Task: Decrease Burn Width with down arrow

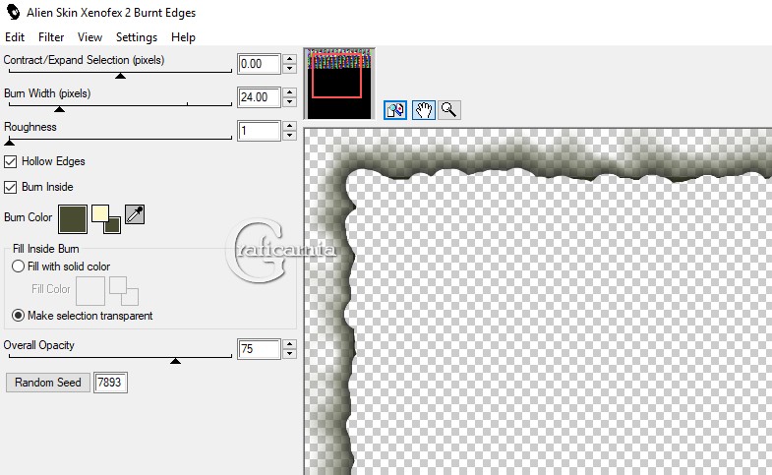Action: pos(290,102)
